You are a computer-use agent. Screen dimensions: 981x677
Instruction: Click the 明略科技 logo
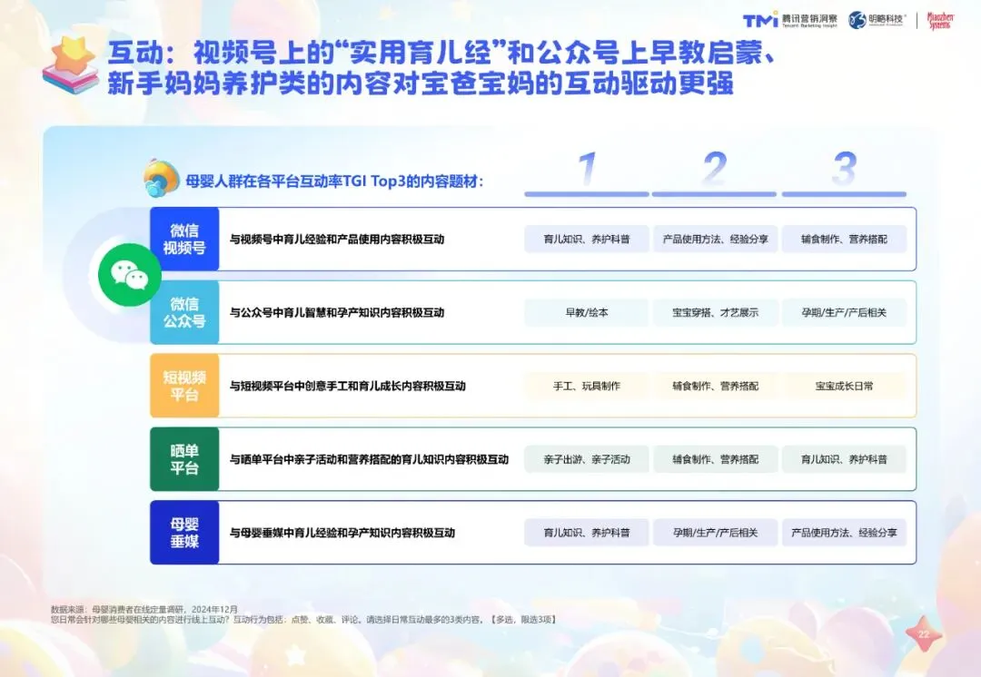pyautogui.click(x=877, y=20)
